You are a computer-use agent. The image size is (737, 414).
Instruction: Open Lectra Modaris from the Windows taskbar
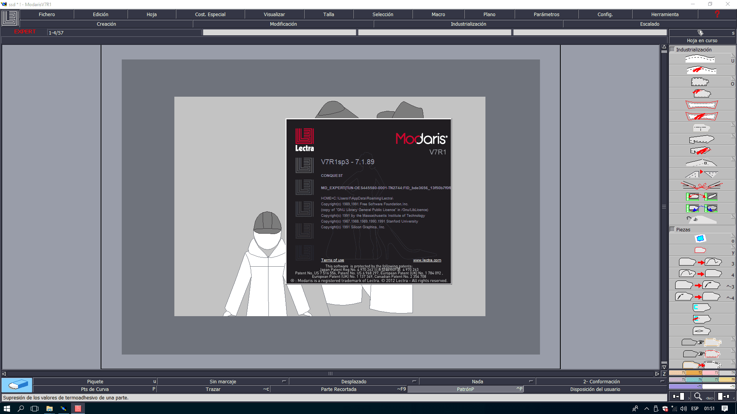pos(78,409)
